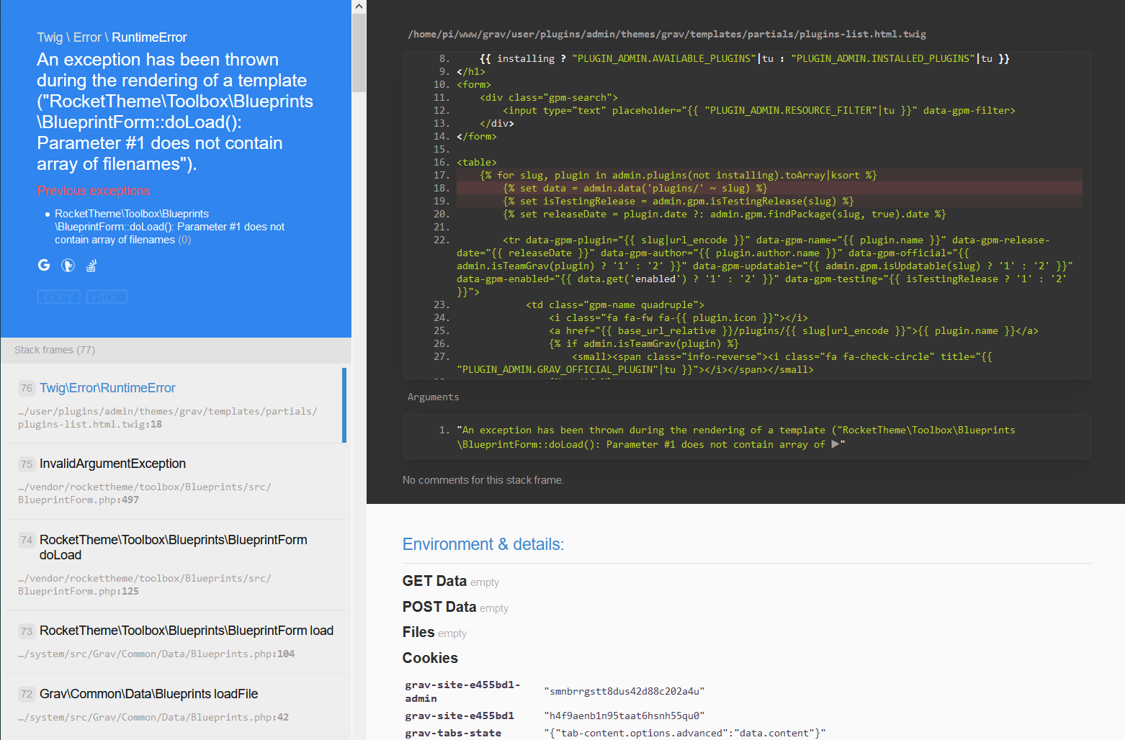Image resolution: width=1125 pixels, height=740 pixels.
Task: Click the grav-tabs-state cookie name
Action: pyautogui.click(x=453, y=733)
